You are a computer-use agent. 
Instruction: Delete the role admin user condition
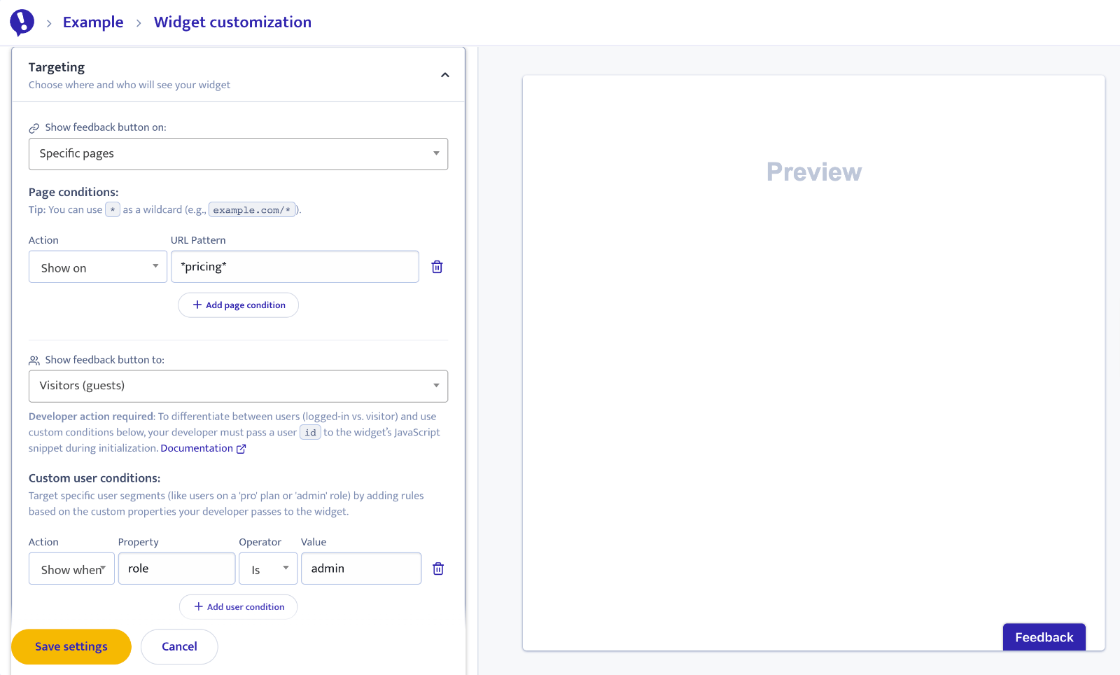437,569
